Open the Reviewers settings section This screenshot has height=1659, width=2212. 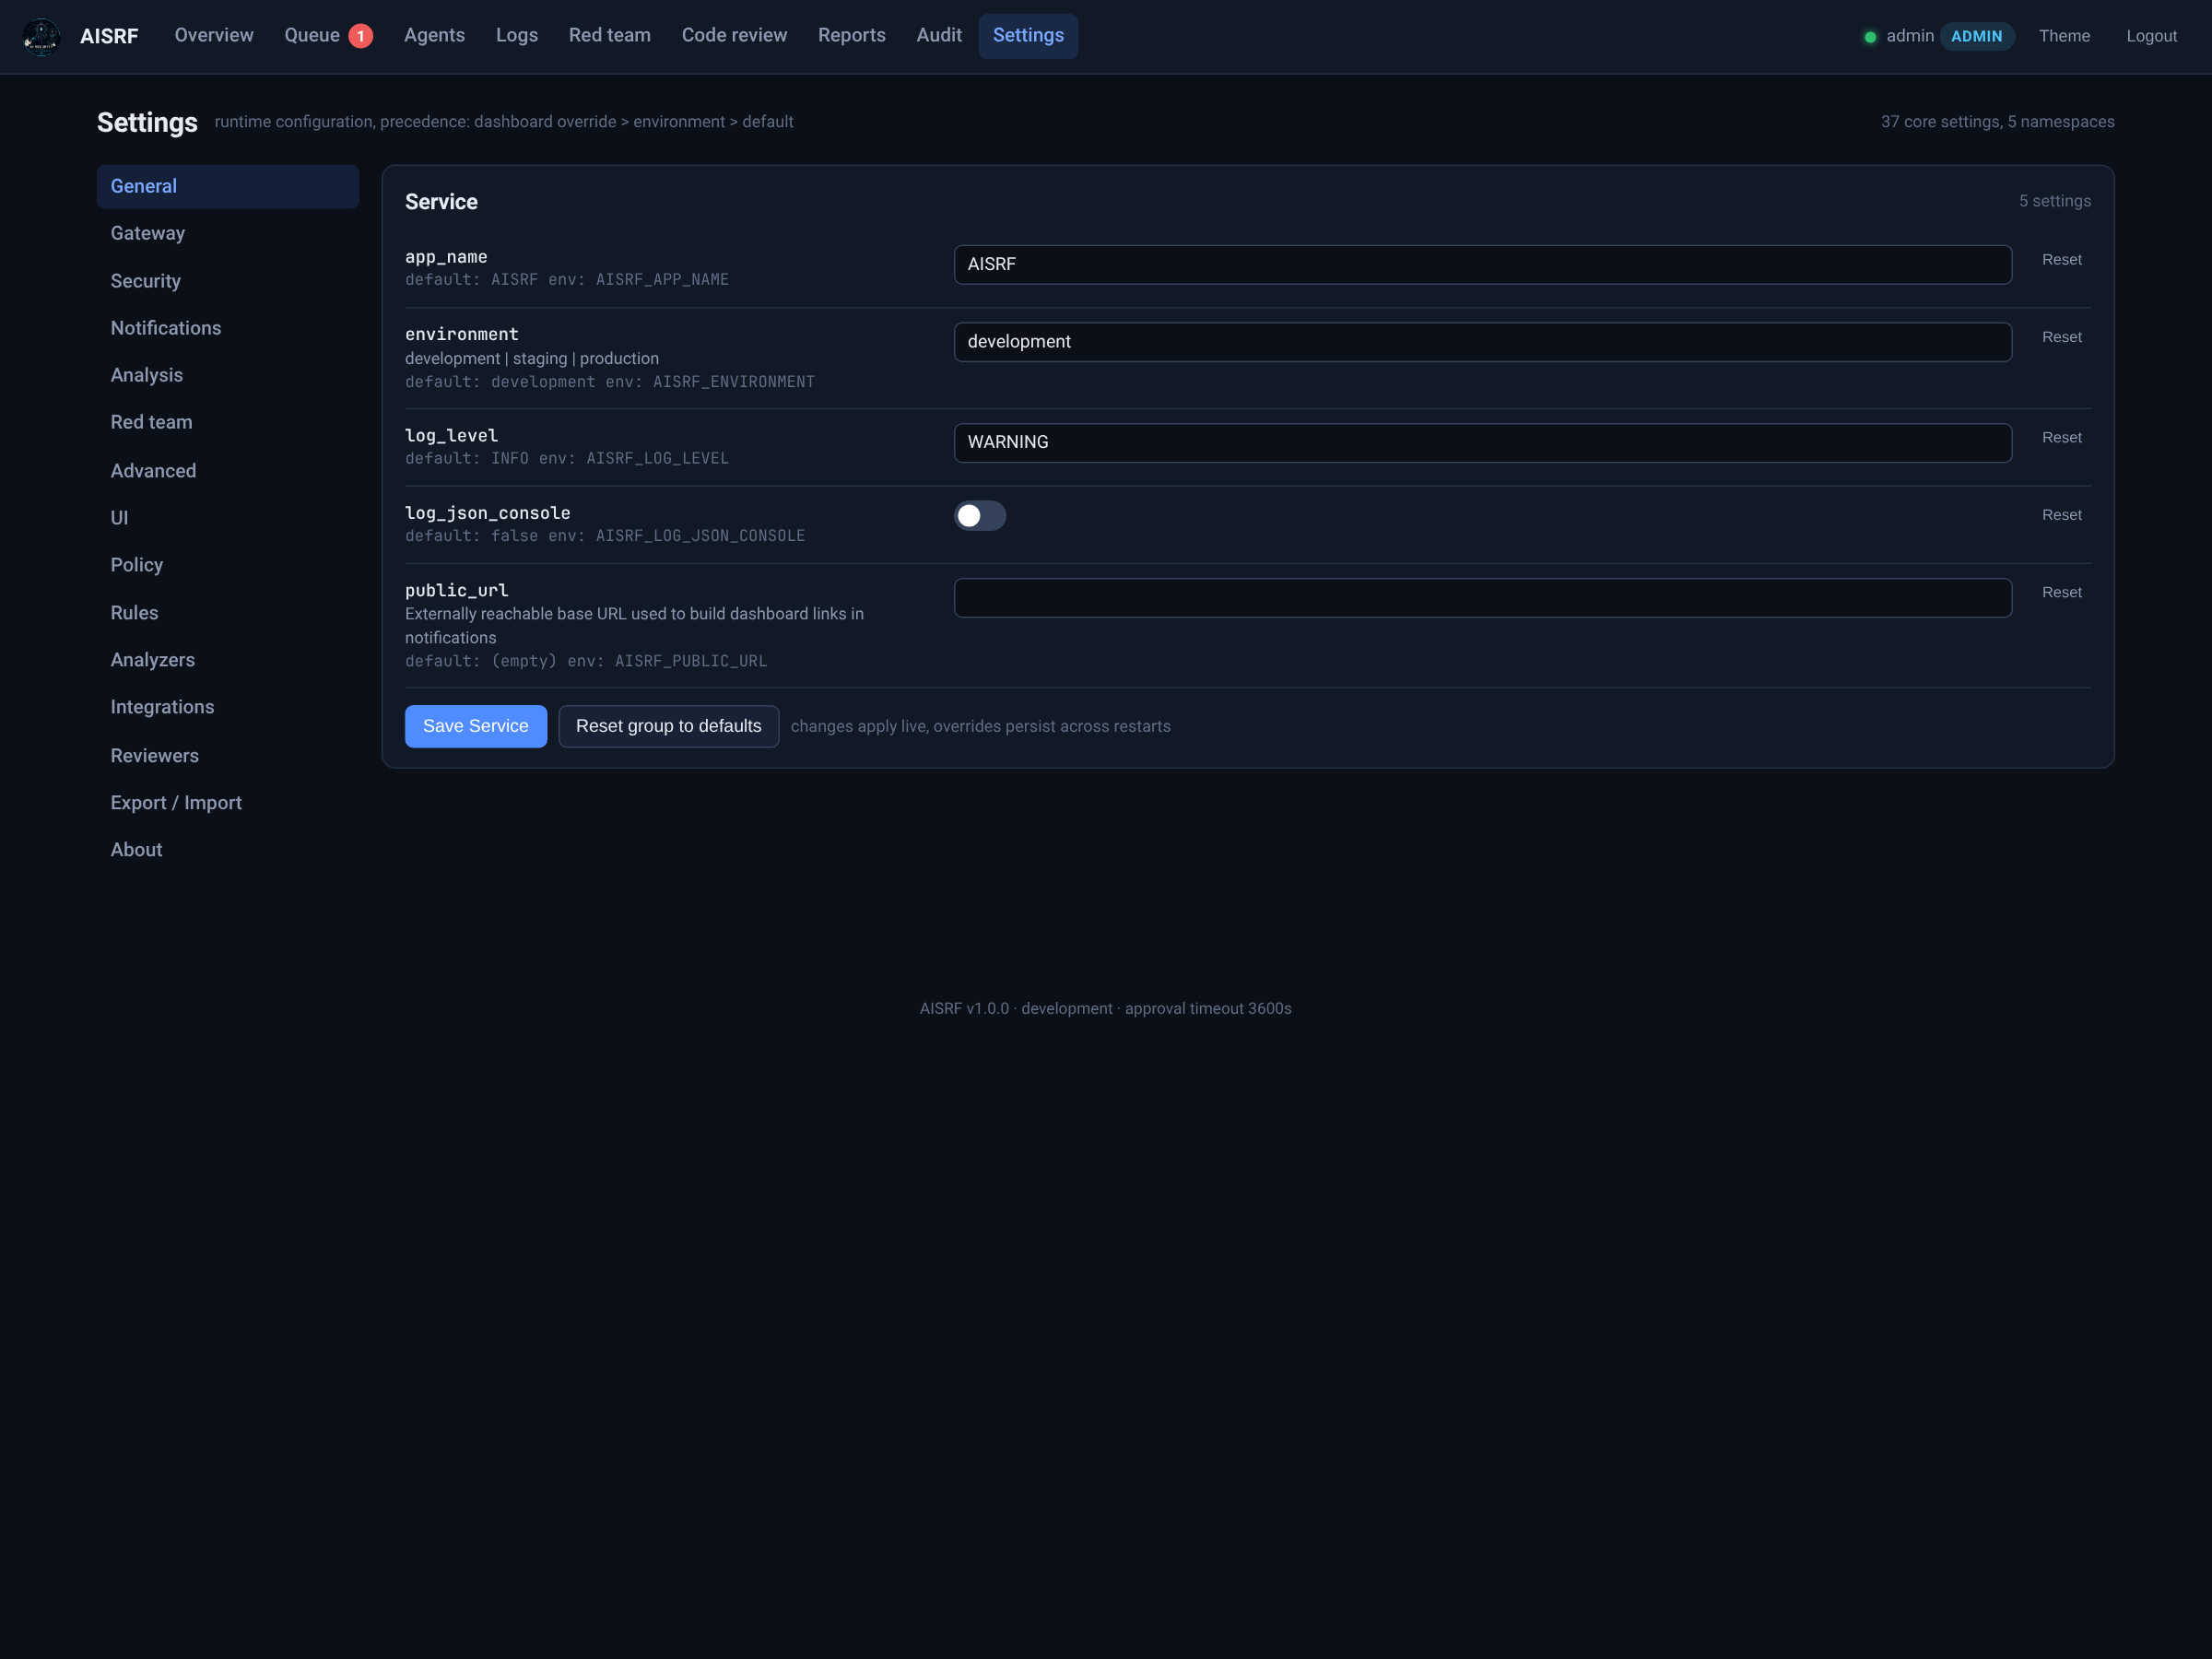coord(228,755)
